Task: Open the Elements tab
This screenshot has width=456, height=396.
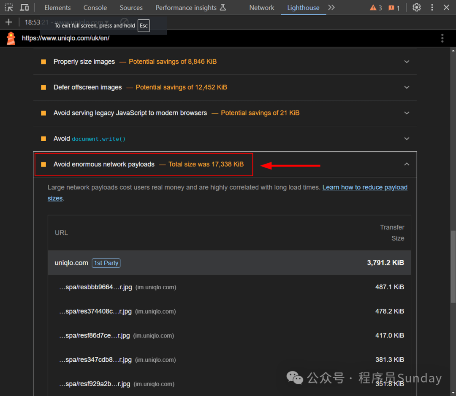Action: pos(57,8)
